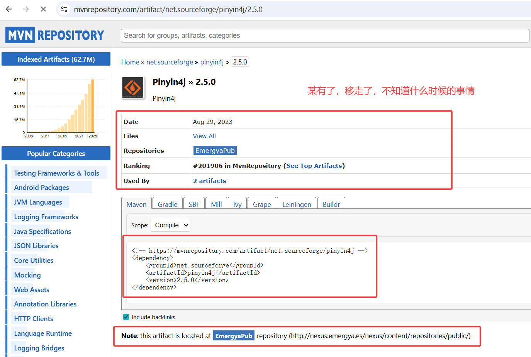531x357 pixels.
Task: Open the 2 artifacts used-by link
Action: (210, 181)
